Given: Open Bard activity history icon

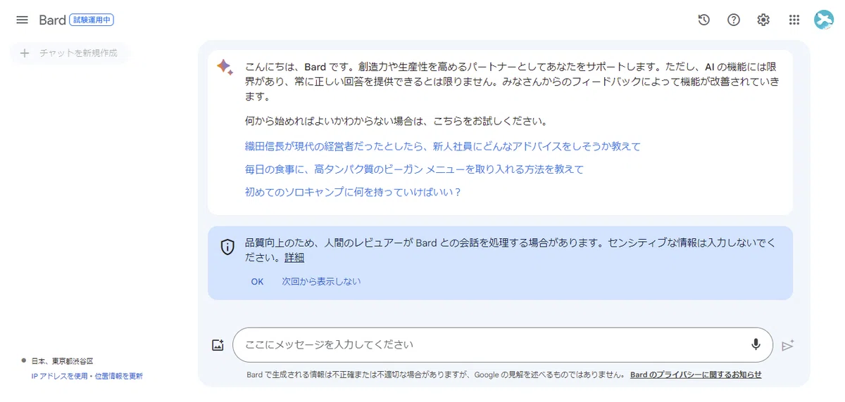Looking at the screenshot, I should coord(703,20).
